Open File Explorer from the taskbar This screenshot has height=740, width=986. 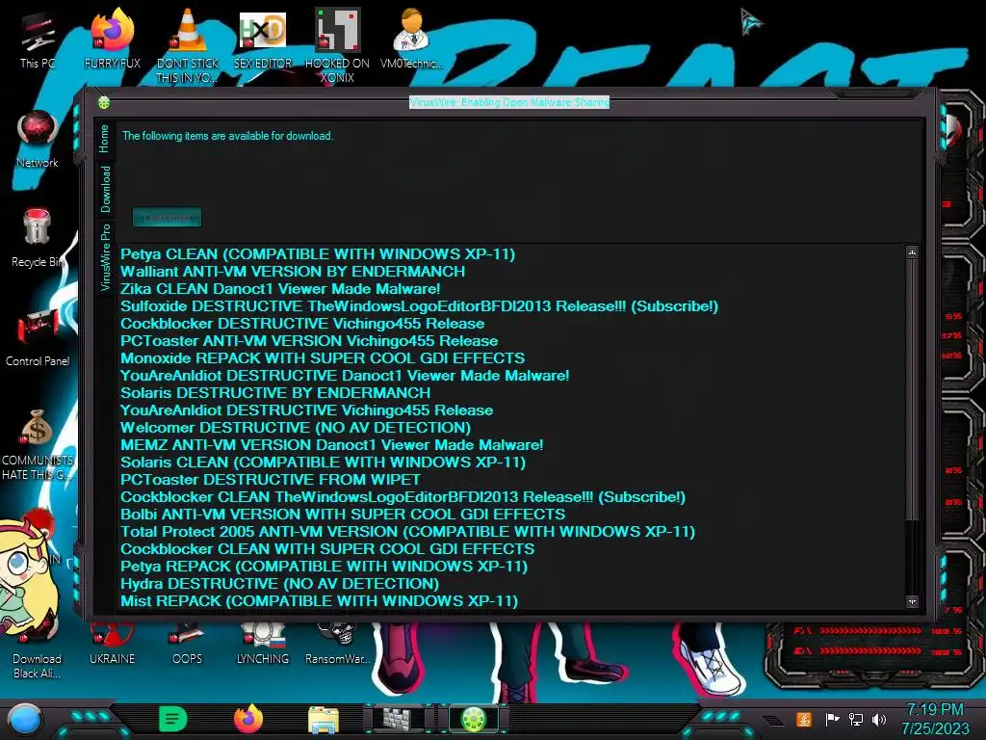coord(324,720)
